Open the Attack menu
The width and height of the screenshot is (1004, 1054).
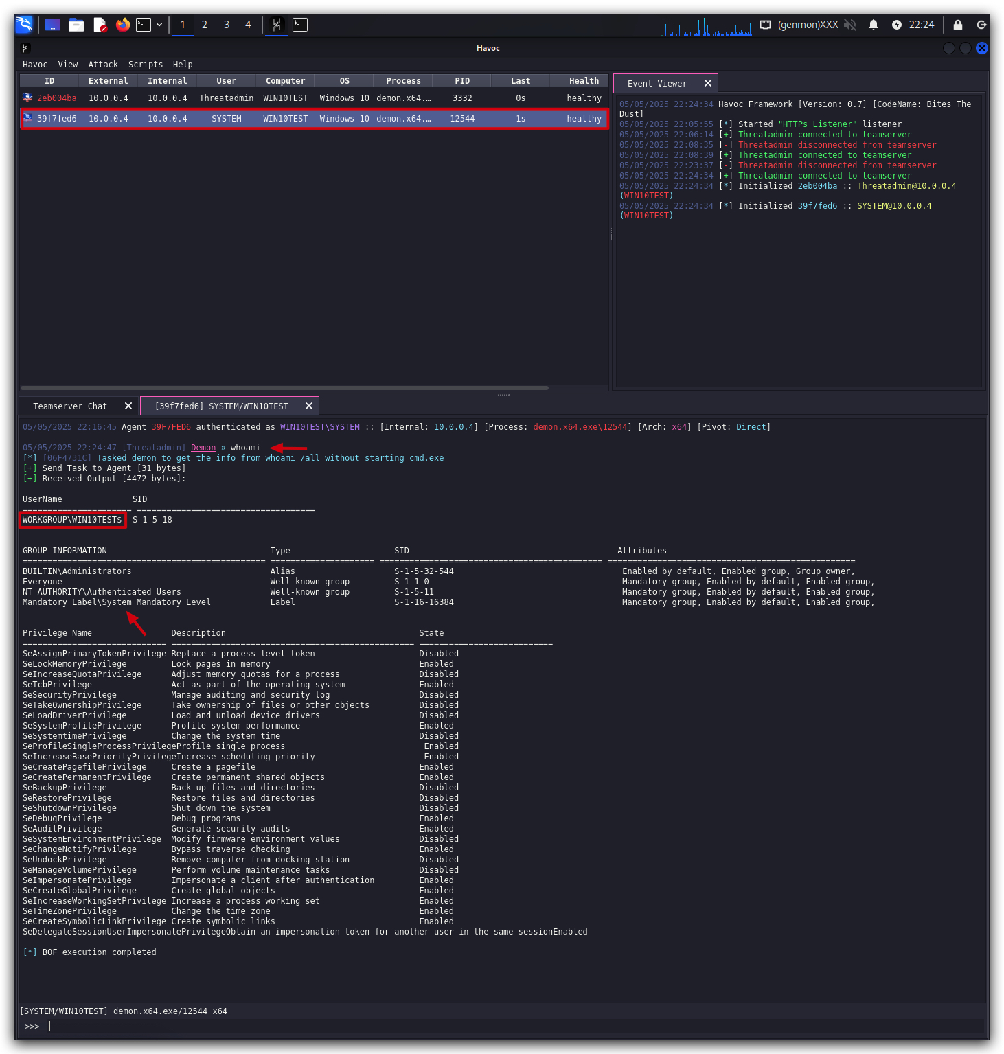click(x=103, y=65)
